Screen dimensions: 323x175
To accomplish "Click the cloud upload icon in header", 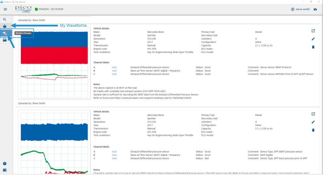I will coord(315,9).
